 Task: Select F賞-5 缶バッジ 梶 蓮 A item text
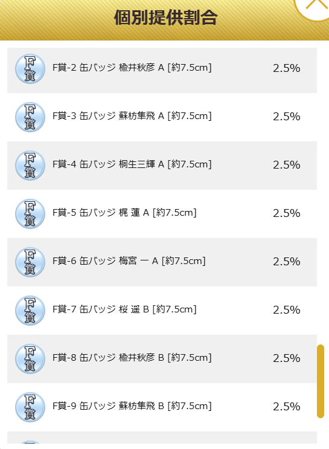click(x=124, y=213)
